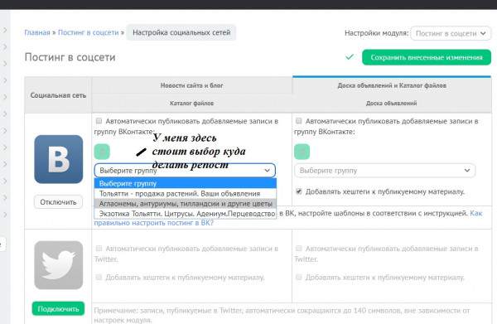Click Постинг в соцсети page heading
Screen dimensions: 497x324
click(70, 57)
